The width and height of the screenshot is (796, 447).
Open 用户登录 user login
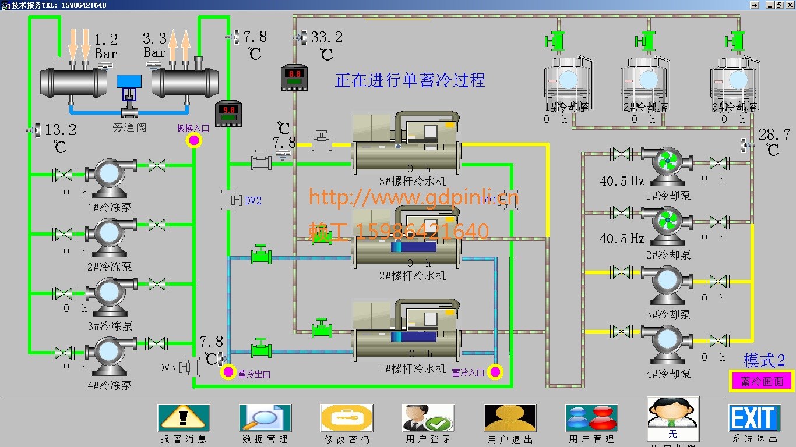point(428,418)
